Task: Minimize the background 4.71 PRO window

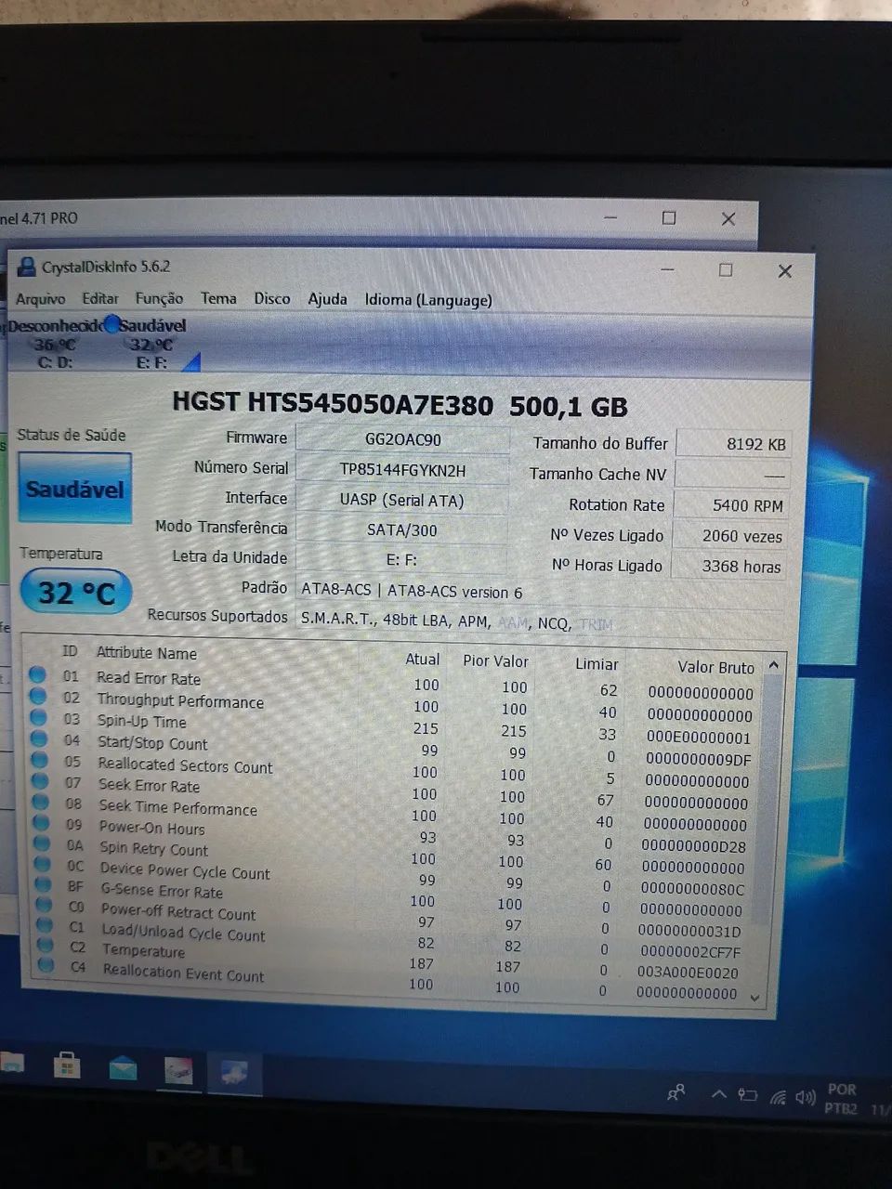Action: (x=610, y=217)
